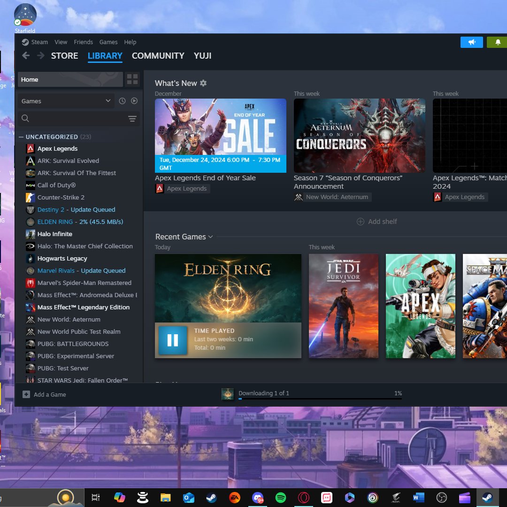
Task: Click the download progress bar
Action: pyautogui.click(x=320, y=399)
